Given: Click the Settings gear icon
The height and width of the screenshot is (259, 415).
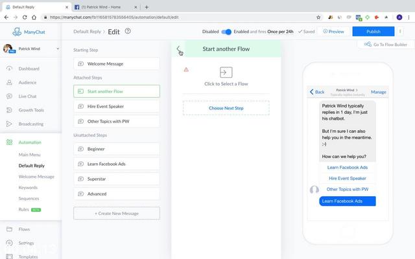Looking at the screenshot, I should click(x=9, y=243).
